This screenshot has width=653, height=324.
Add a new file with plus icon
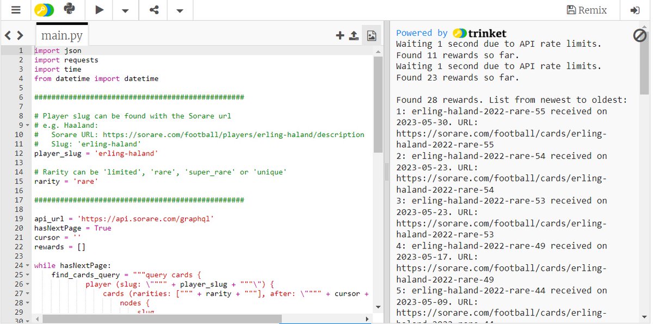click(x=340, y=36)
